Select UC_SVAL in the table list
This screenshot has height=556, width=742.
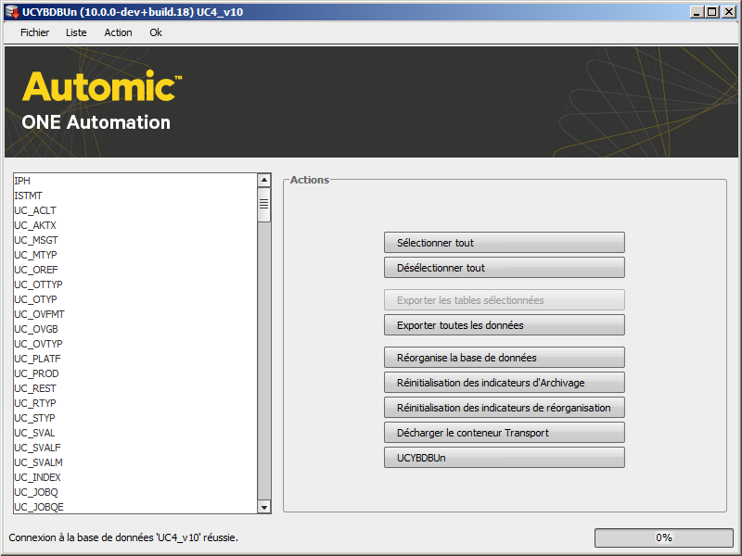pos(135,433)
